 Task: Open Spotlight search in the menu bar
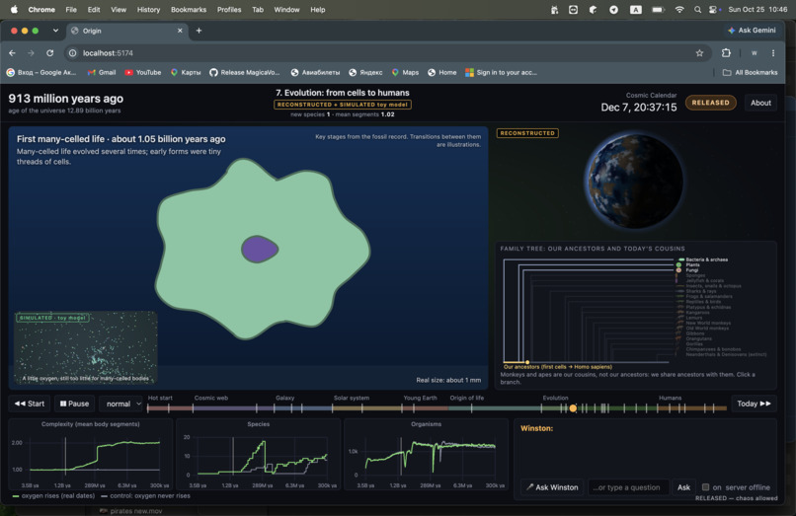(x=697, y=9)
